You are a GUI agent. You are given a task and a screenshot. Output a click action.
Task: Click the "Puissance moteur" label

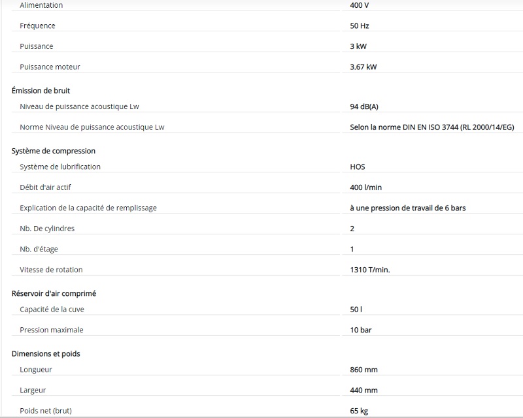tap(50, 67)
